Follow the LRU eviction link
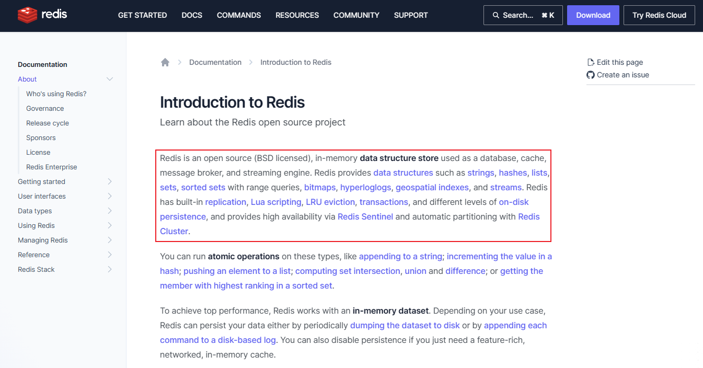This screenshot has width=703, height=368. [330, 202]
